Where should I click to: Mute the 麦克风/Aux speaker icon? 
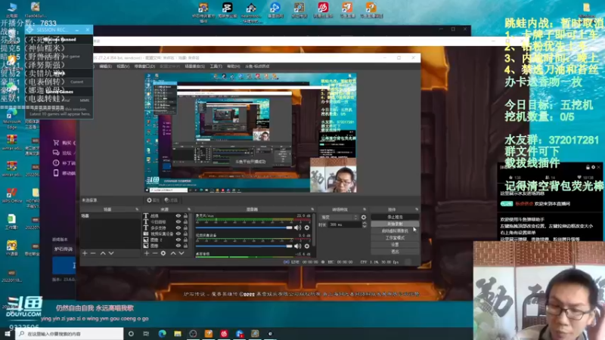pyautogui.click(x=297, y=227)
